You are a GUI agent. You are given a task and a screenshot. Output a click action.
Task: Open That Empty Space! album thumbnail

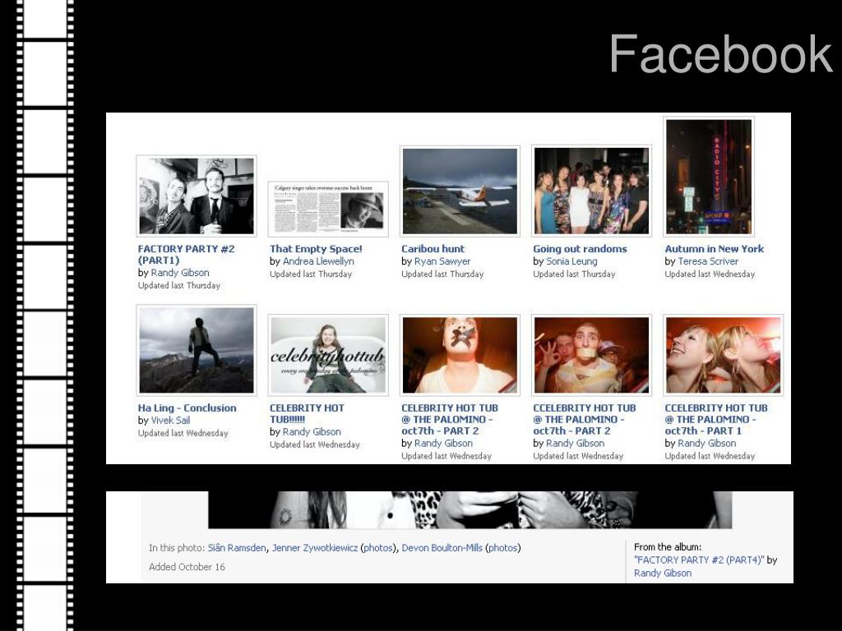tap(328, 209)
